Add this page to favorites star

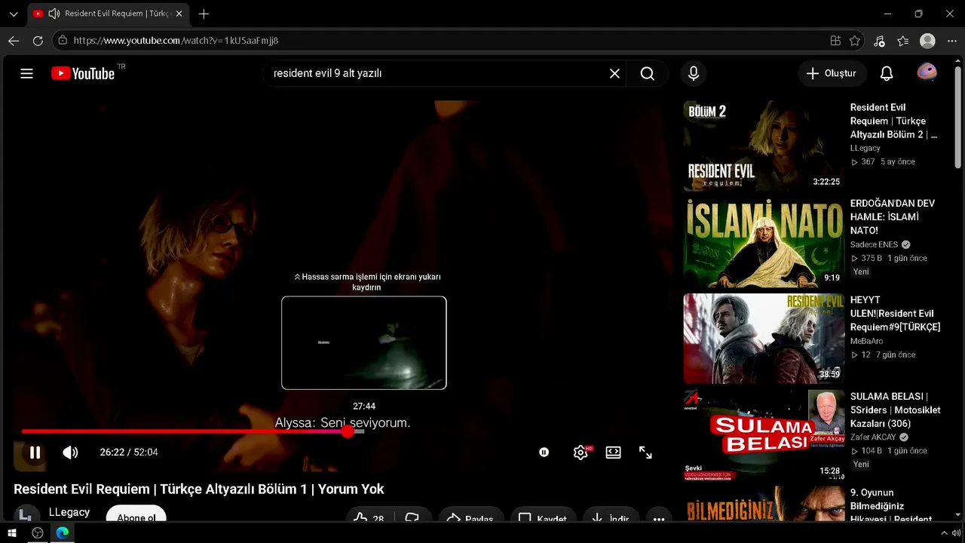coord(855,41)
